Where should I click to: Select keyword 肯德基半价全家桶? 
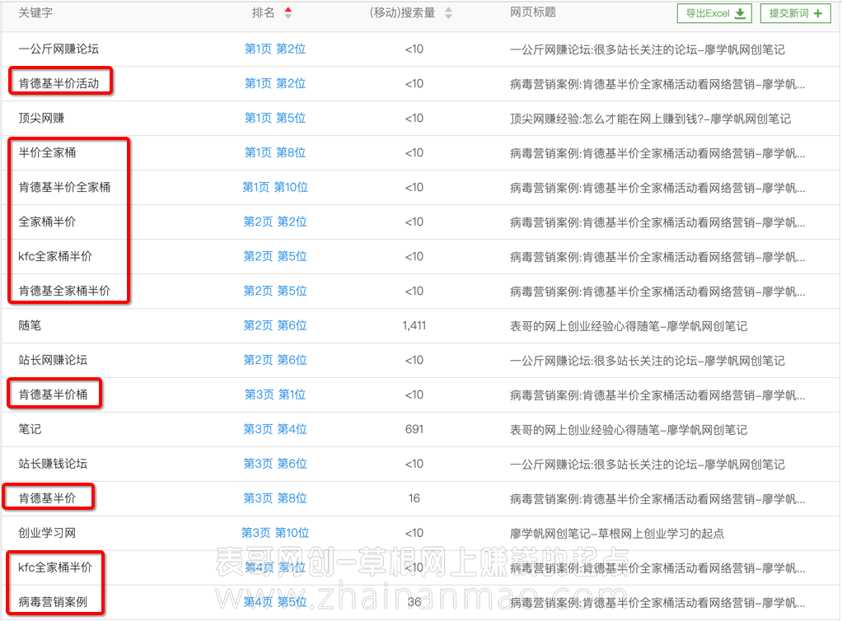64,187
